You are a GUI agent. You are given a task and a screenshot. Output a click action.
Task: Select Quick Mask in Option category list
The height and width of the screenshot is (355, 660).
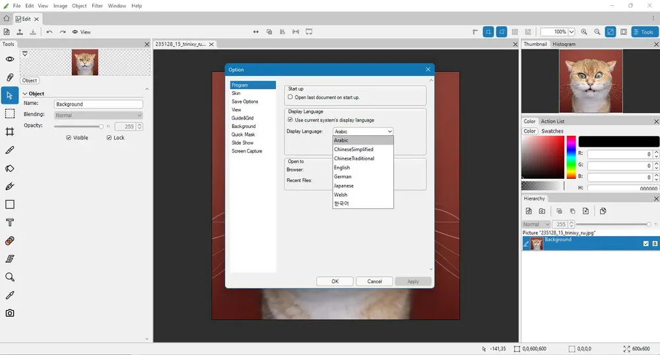[x=244, y=135]
